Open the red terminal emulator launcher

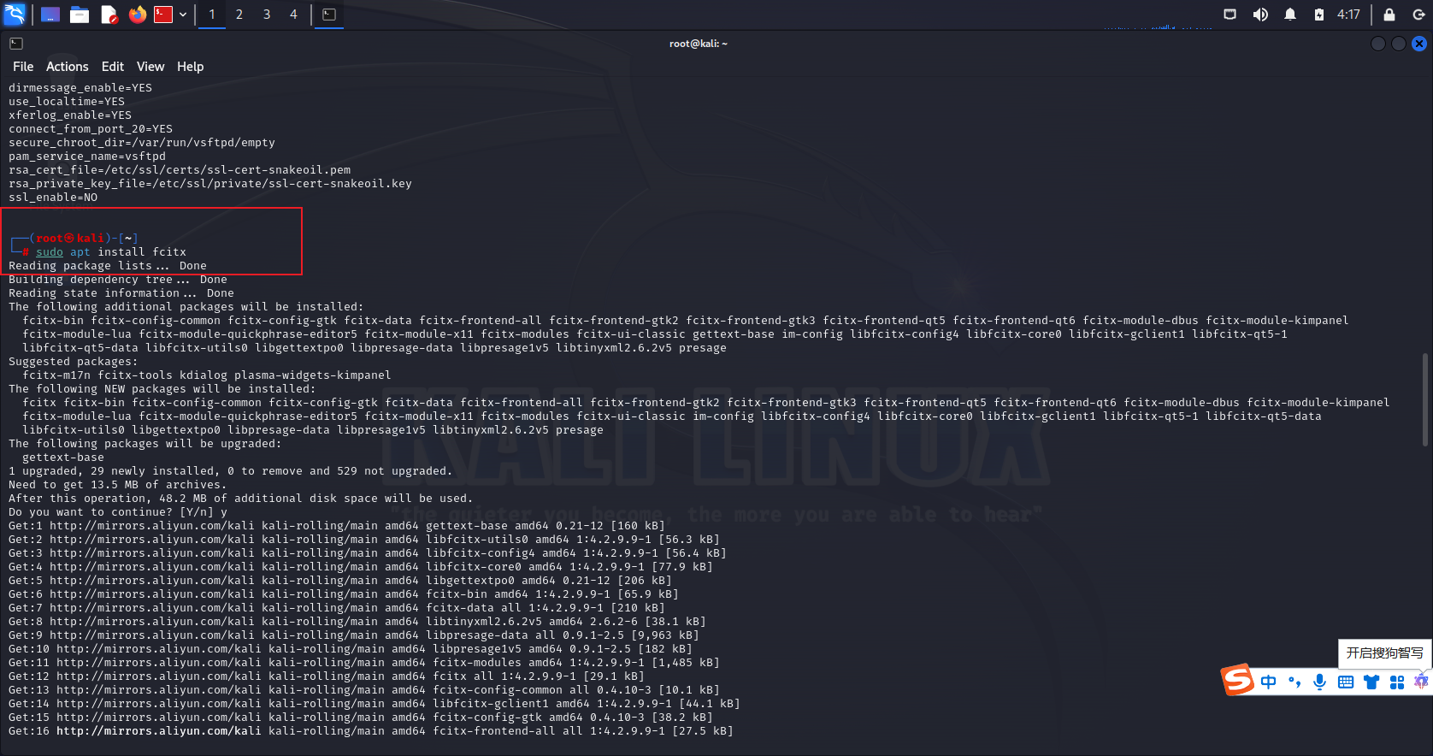point(163,15)
